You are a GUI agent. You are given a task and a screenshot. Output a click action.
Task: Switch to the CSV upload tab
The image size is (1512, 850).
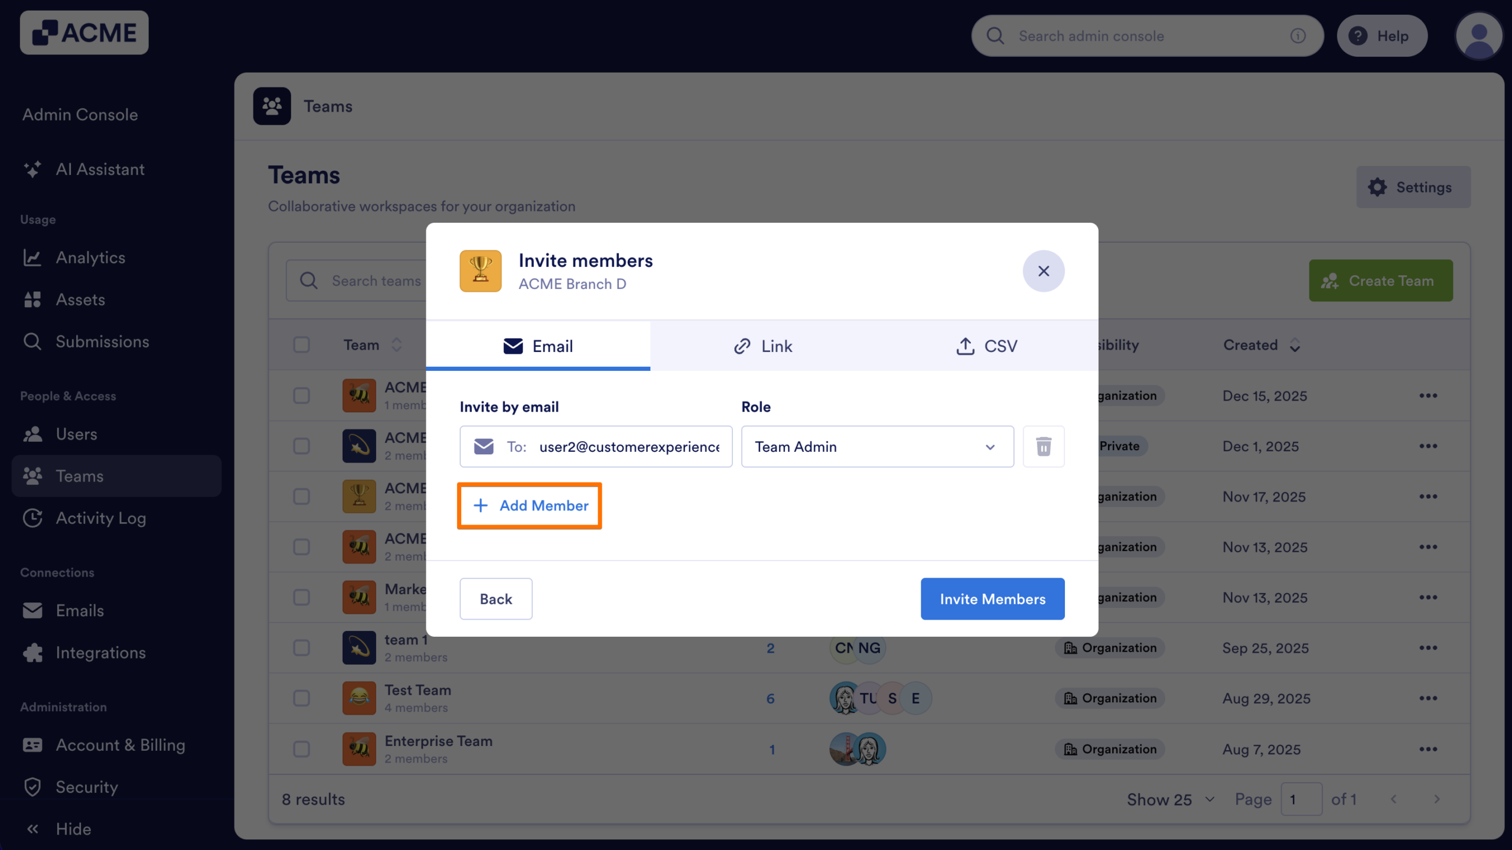986,346
